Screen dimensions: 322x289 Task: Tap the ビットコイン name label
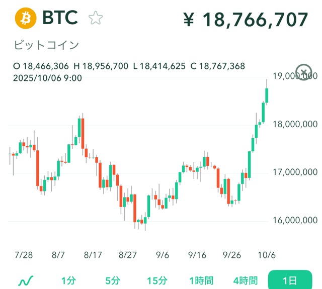[x=46, y=45]
